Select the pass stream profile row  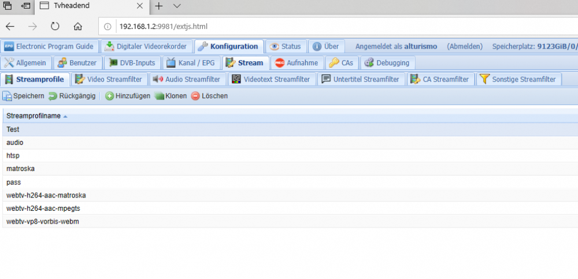(x=290, y=182)
